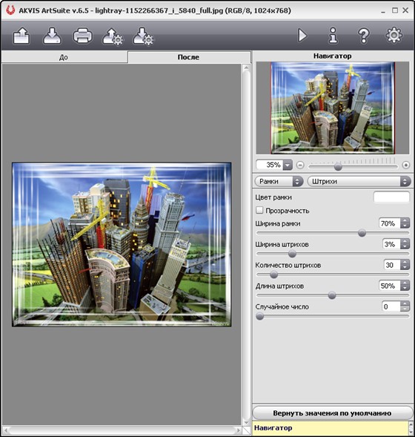Expand the 35% zoom dropdown
Image resolution: width=415 pixels, height=437 pixels.
(x=288, y=165)
